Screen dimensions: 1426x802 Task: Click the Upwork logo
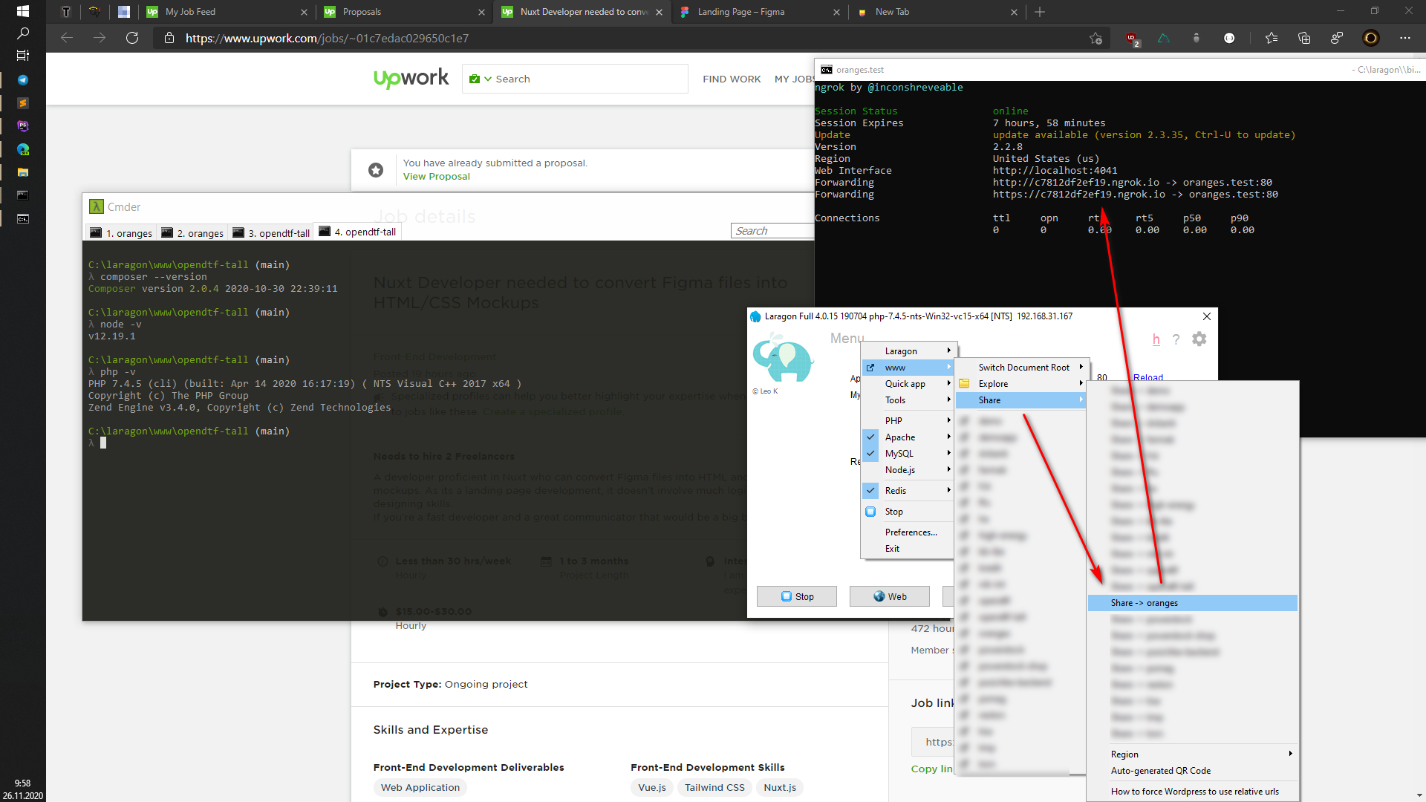tap(411, 78)
